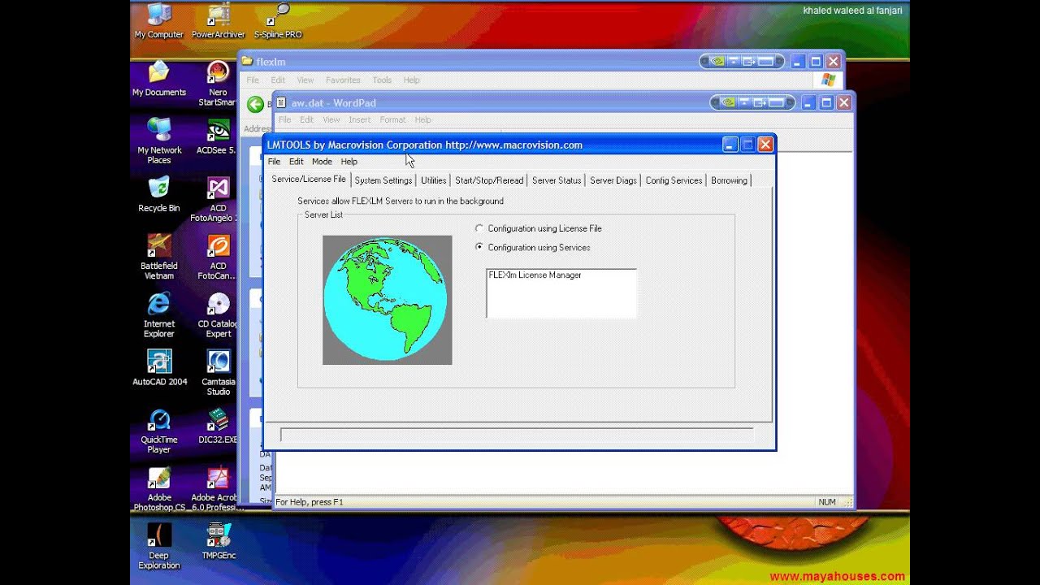Open QuickTime Player icon
Screen dimensions: 1040x585
point(159,431)
